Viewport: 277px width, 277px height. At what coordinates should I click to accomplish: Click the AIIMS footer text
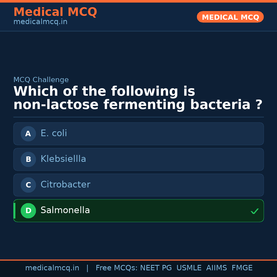click(x=216, y=268)
